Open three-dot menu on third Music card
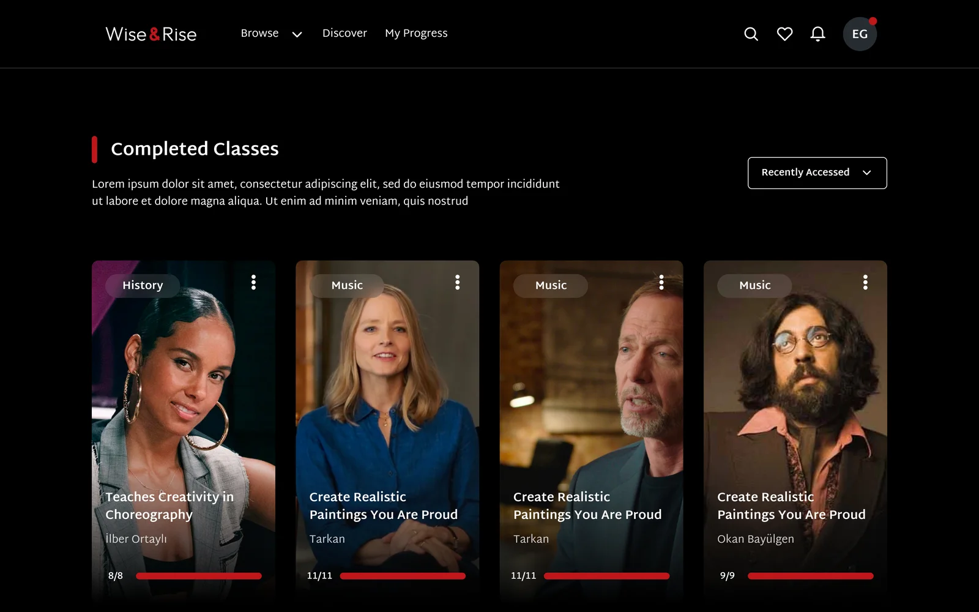The height and width of the screenshot is (612, 979). click(x=661, y=282)
